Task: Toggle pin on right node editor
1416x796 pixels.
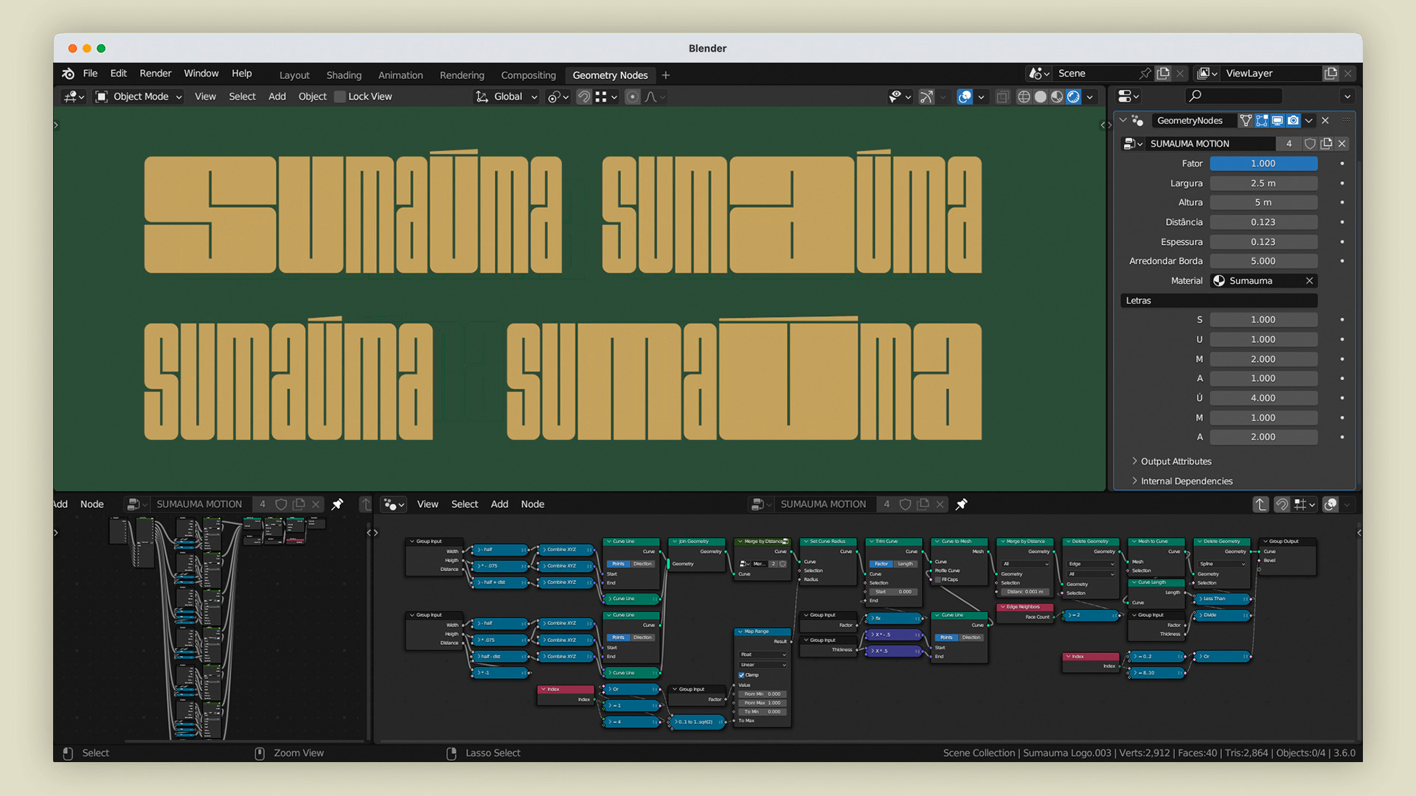Action: click(961, 505)
